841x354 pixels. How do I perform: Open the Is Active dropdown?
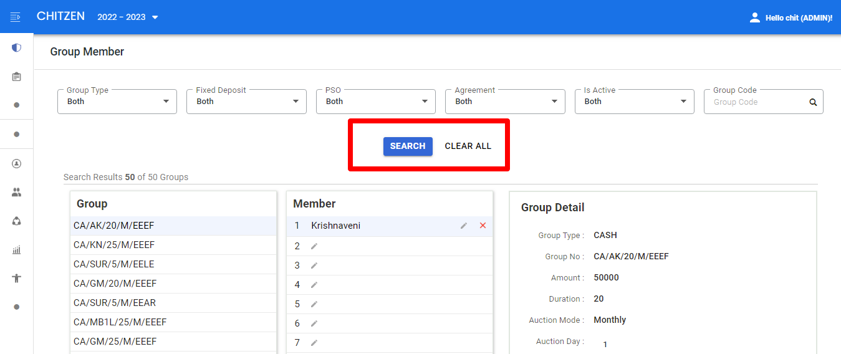(634, 102)
